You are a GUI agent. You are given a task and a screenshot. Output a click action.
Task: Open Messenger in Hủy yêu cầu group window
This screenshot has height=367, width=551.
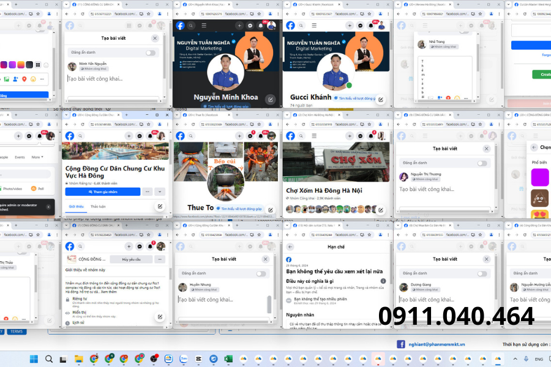pyautogui.click(x=140, y=247)
